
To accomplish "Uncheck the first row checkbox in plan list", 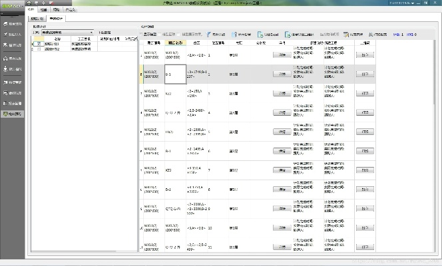I will [x=40, y=44].
